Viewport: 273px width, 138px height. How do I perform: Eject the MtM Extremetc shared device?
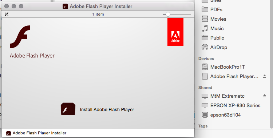pos(265,96)
